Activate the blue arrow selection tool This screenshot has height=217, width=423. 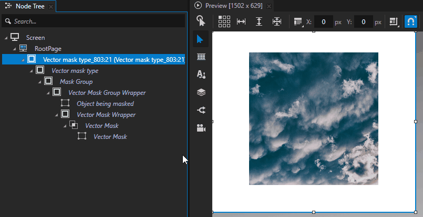click(201, 39)
